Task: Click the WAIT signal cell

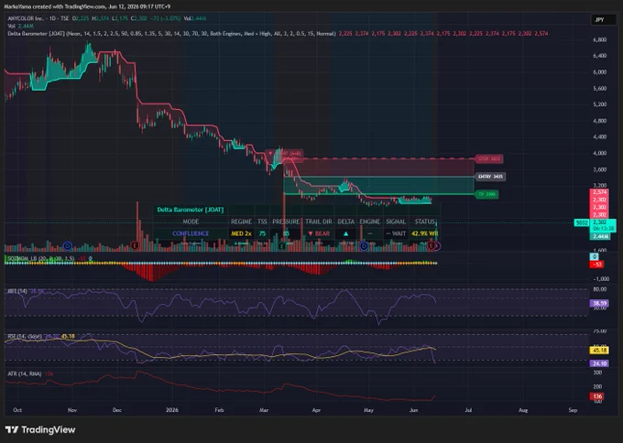Action: 396,233
